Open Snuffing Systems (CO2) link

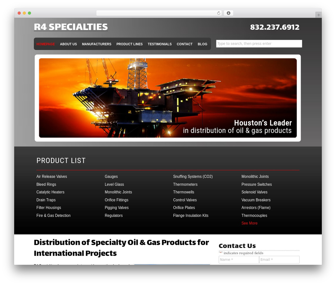point(193,177)
